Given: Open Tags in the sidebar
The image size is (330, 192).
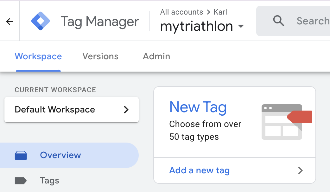Looking at the screenshot, I should click(49, 181).
